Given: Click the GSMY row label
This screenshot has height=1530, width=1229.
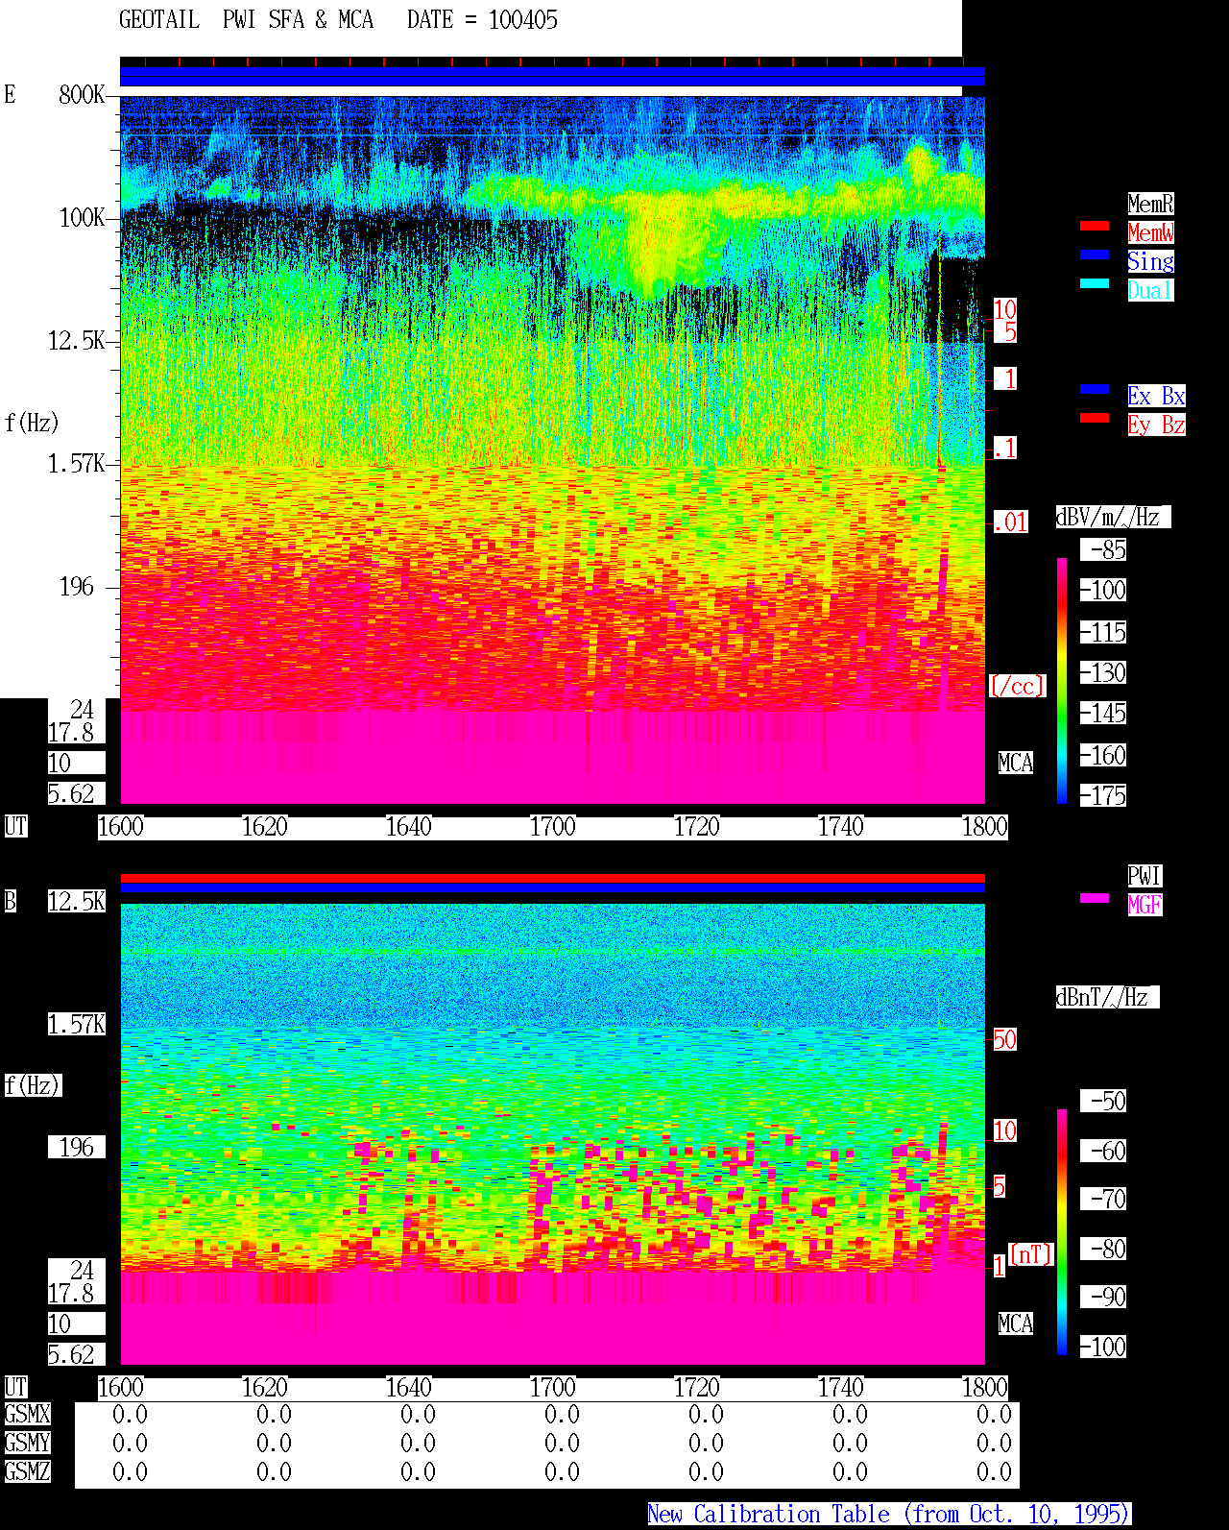Looking at the screenshot, I should click(27, 1443).
